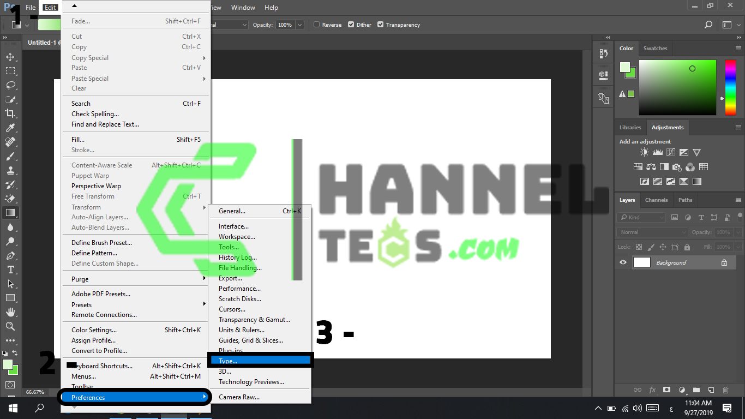The width and height of the screenshot is (745, 419).
Task: Add a Channel Mixer adjustment
Action: click(690, 167)
